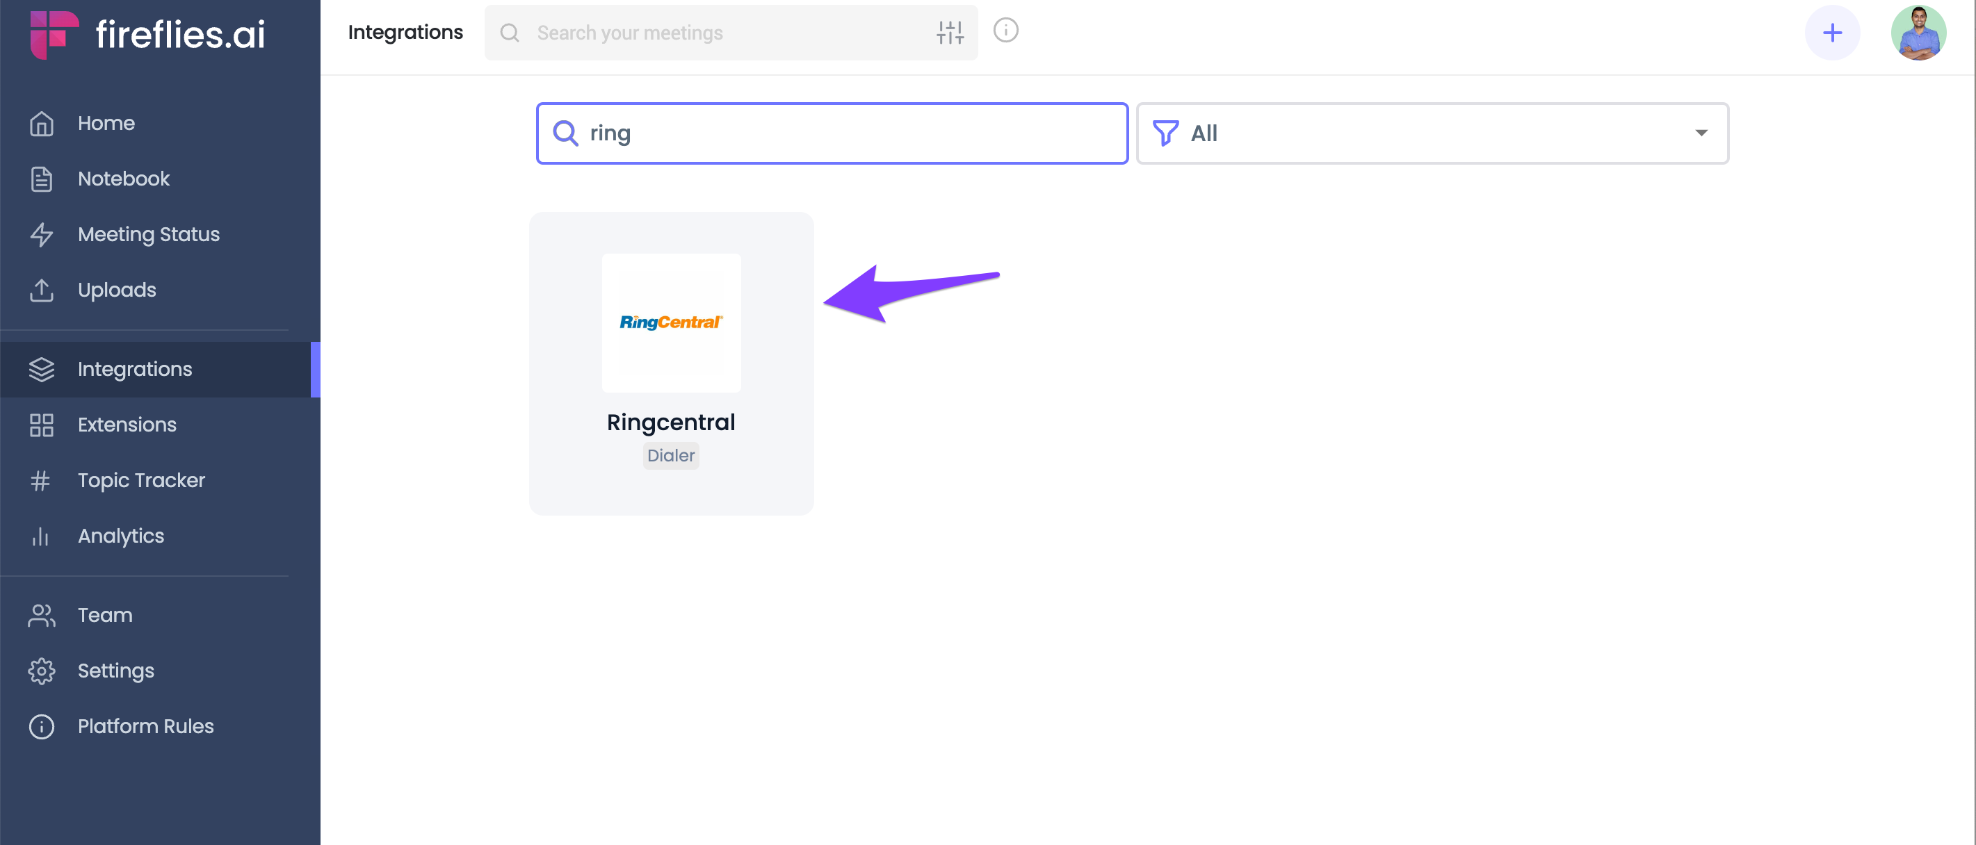The width and height of the screenshot is (1976, 845).
Task: Open meeting search filter sliders
Action: point(950,33)
